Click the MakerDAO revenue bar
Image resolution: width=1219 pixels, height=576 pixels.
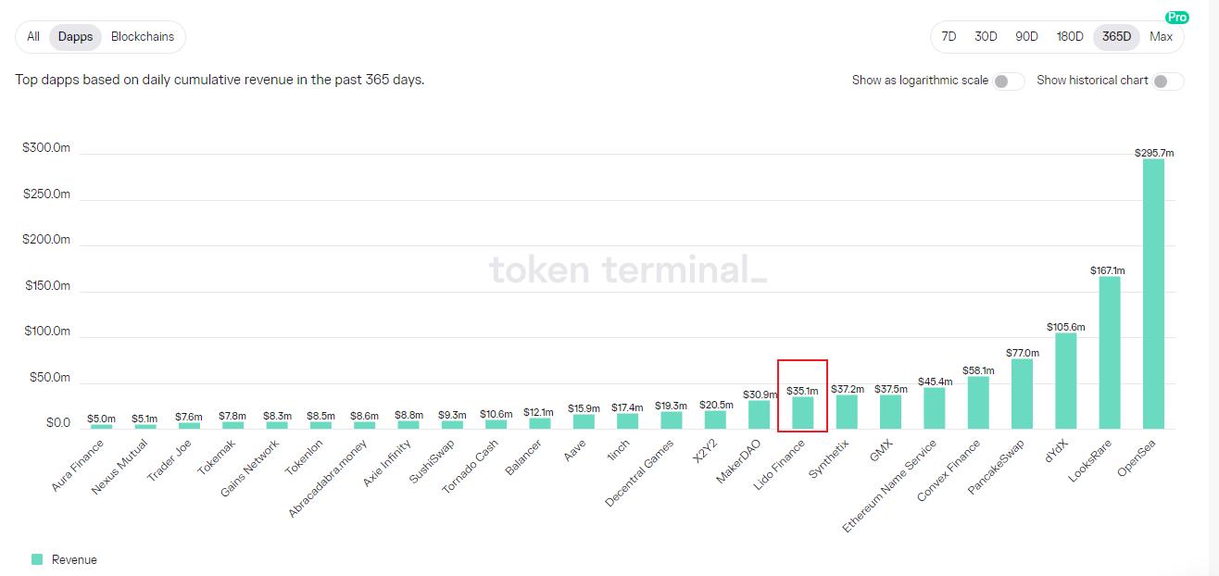[x=759, y=415]
